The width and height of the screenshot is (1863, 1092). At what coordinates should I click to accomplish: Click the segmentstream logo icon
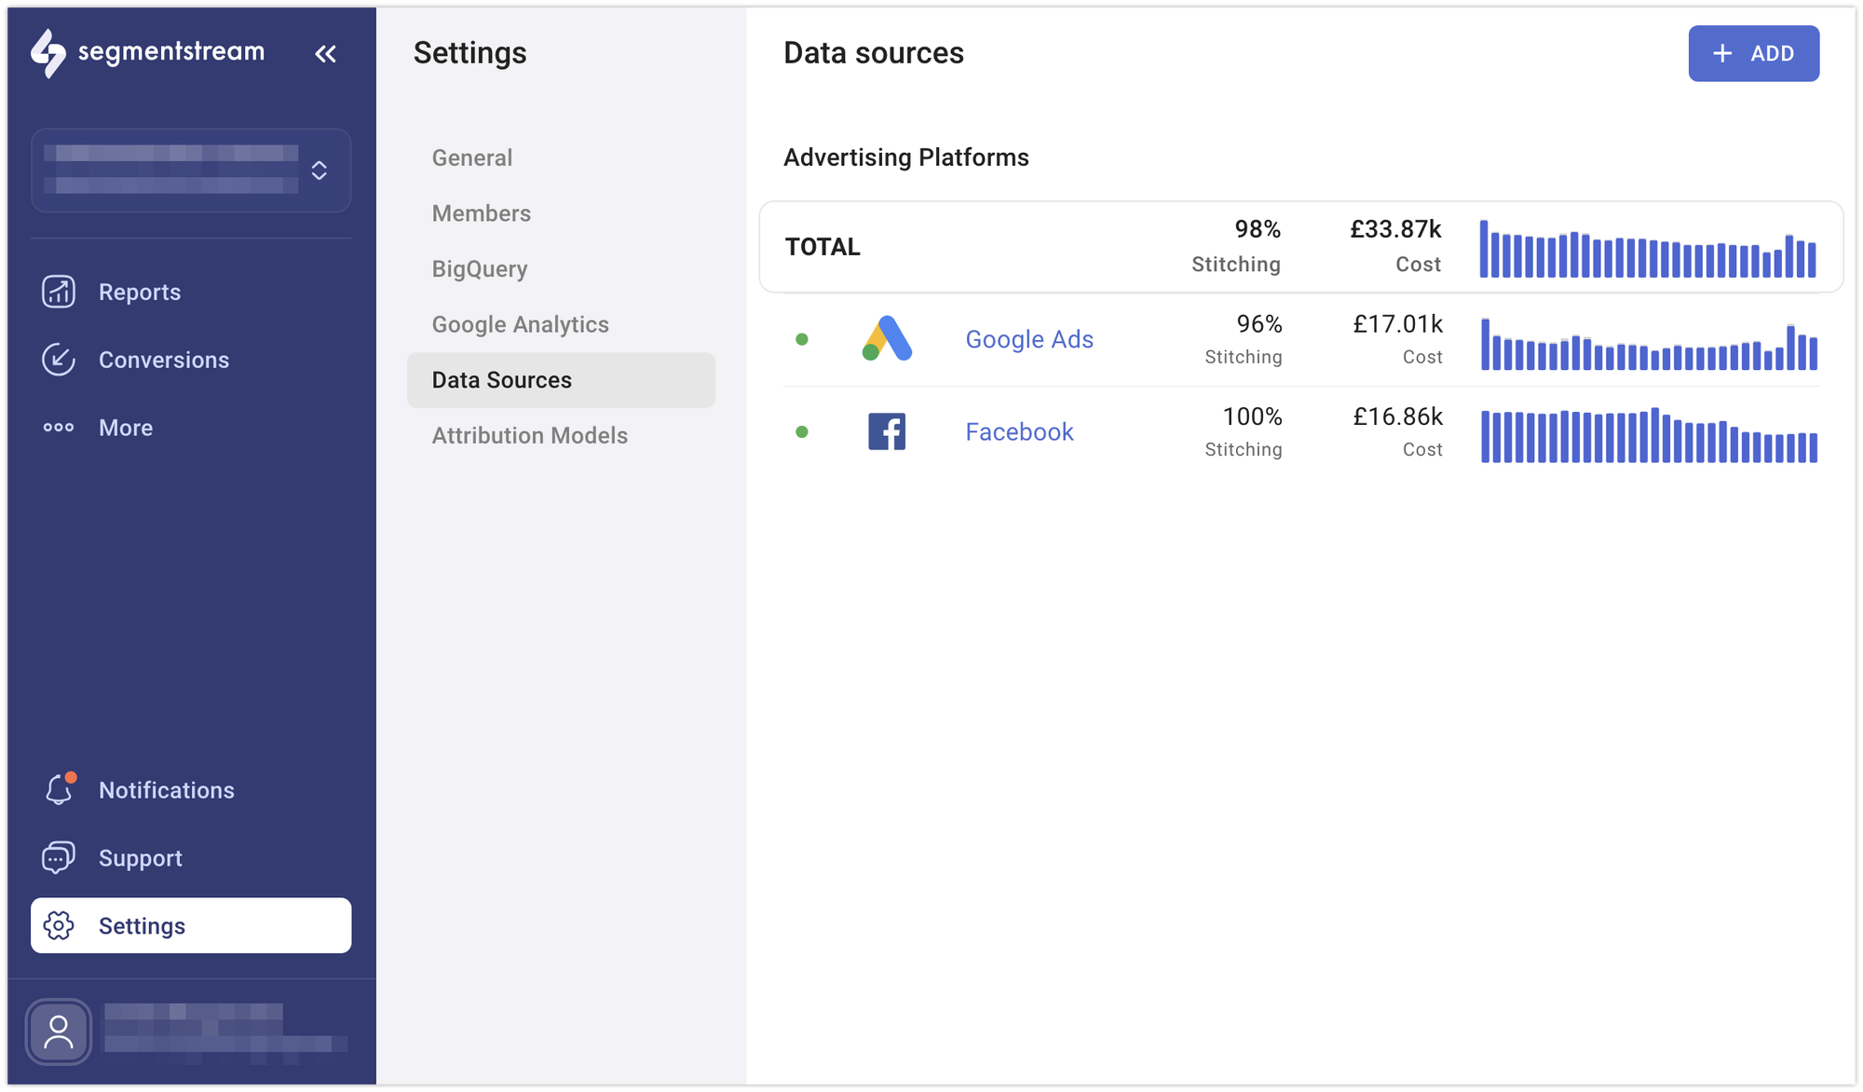(x=51, y=53)
